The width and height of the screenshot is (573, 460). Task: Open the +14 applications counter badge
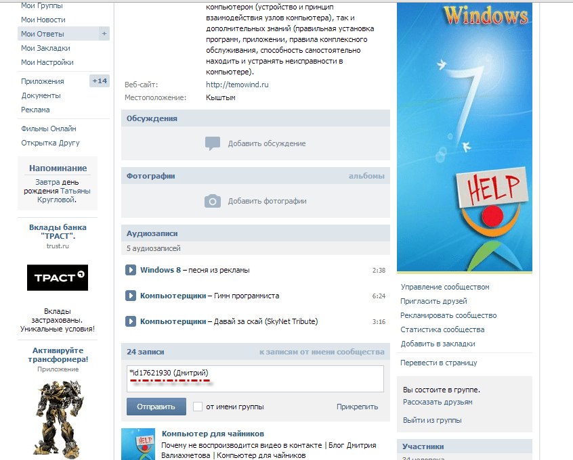[100, 81]
